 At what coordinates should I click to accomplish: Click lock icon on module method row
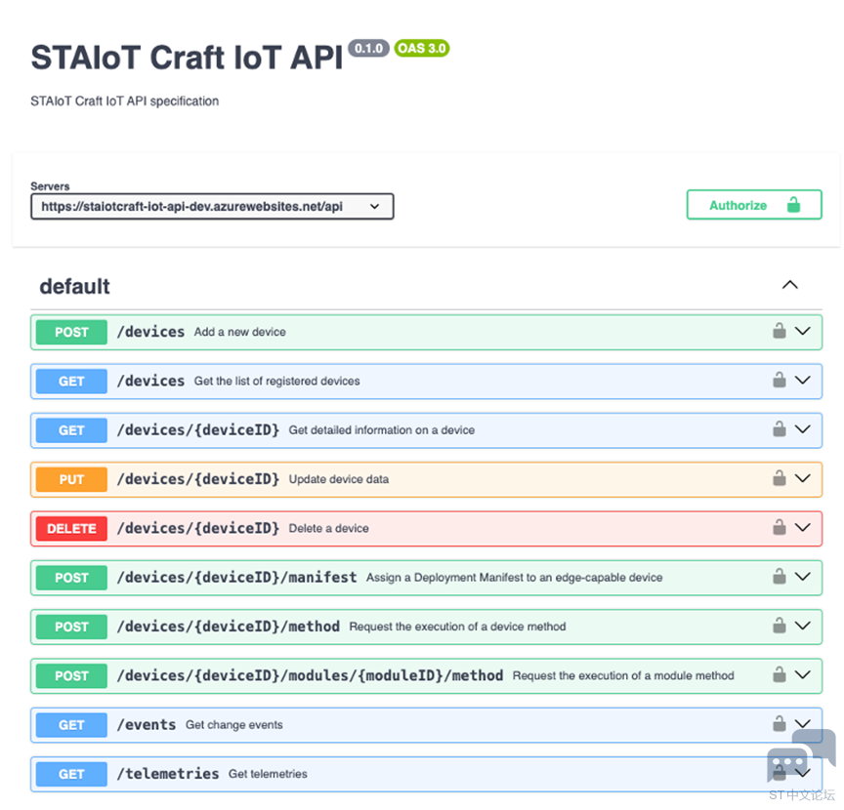coord(779,674)
